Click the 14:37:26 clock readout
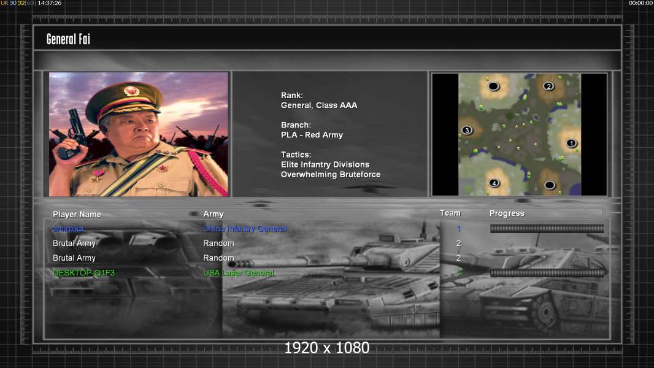654x368 pixels. pyautogui.click(x=50, y=3)
